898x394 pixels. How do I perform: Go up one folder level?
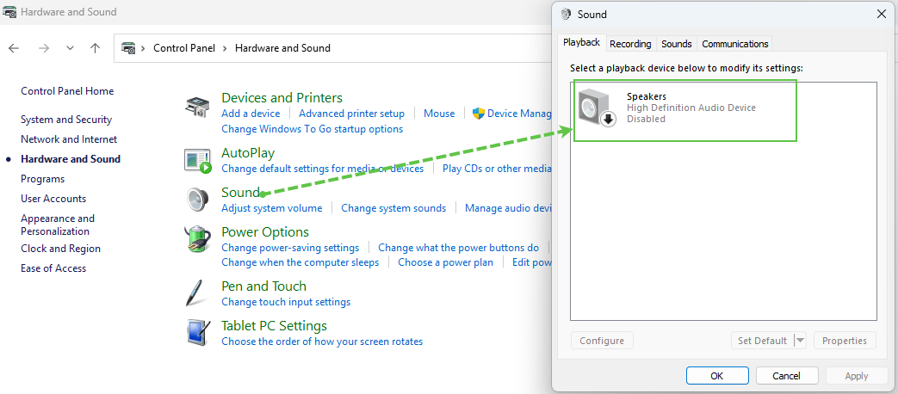pyautogui.click(x=95, y=48)
